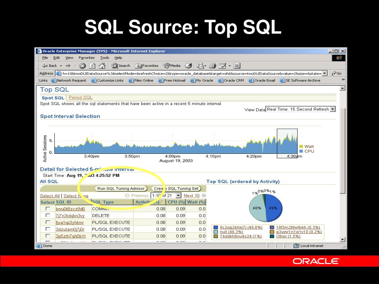This screenshot has height=284, width=379.
Task: Check the box in the COMMIT row
Action: click(48, 209)
